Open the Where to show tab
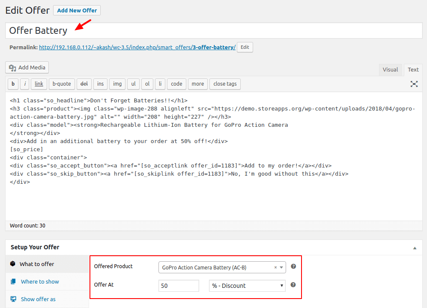This screenshot has width=427, height=308. [47, 281]
